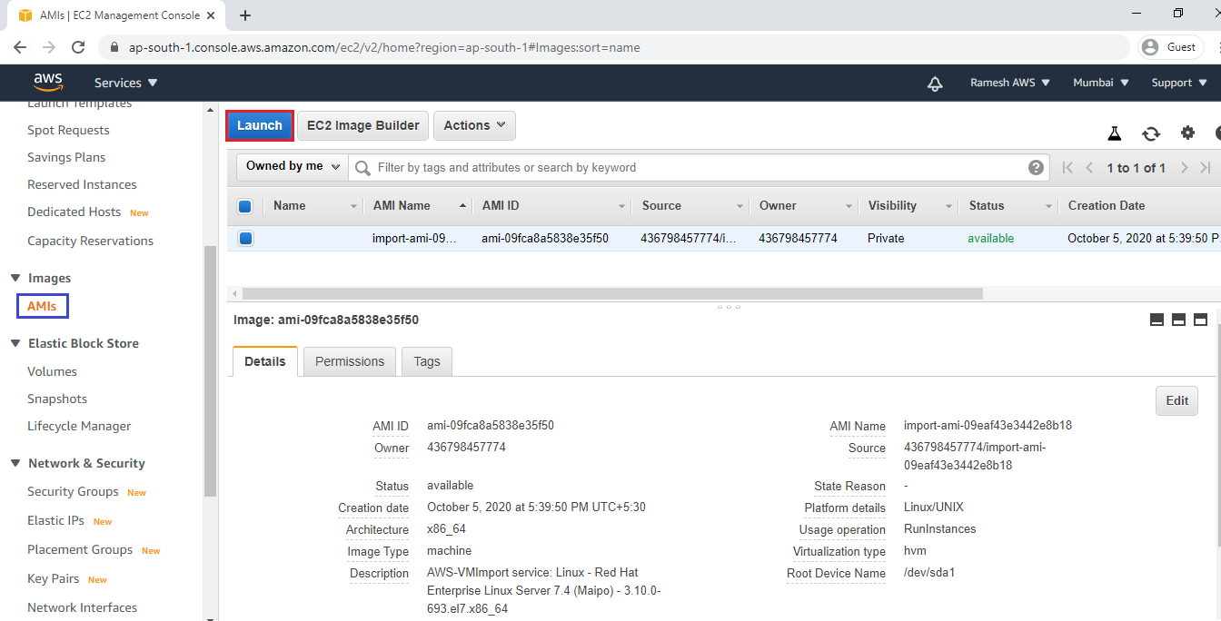
Task: Open the Owned by me filter dropdown
Action: pyautogui.click(x=293, y=166)
